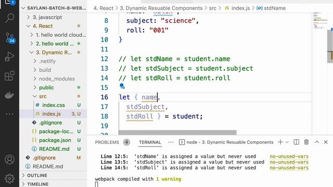Place cursor on stdSubject in line 17
This screenshot has width=333, height=187.
(146, 107)
